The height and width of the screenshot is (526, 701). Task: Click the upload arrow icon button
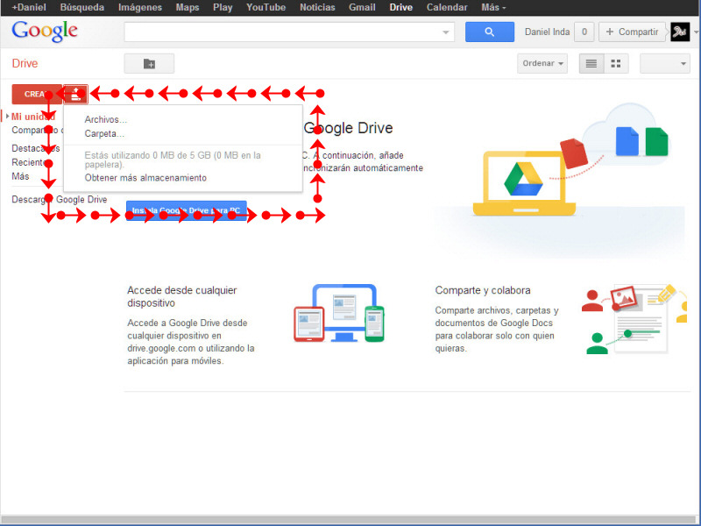75,94
